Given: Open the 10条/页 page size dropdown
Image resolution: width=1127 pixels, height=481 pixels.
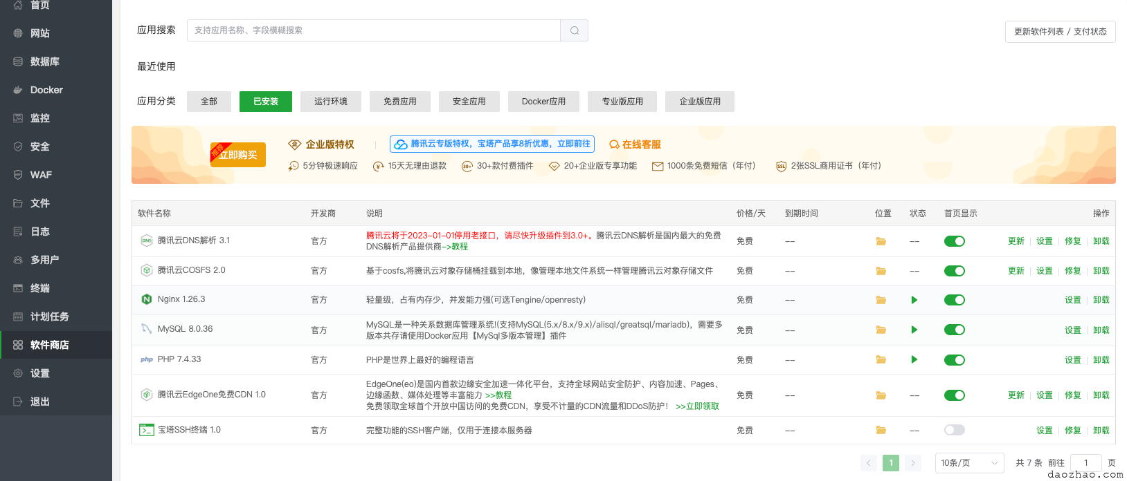Looking at the screenshot, I should pyautogui.click(x=969, y=463).
